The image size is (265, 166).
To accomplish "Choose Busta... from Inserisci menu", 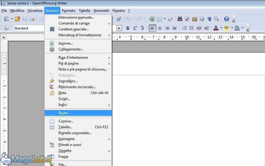I will (78, 113).
